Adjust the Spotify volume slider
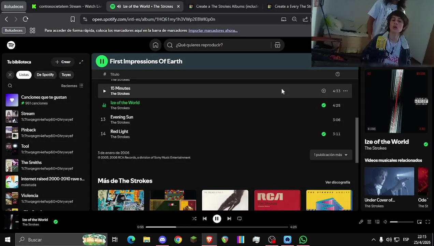Image resolution: width=434 pixels, height=246 pixels. click(x=402, y=222)
